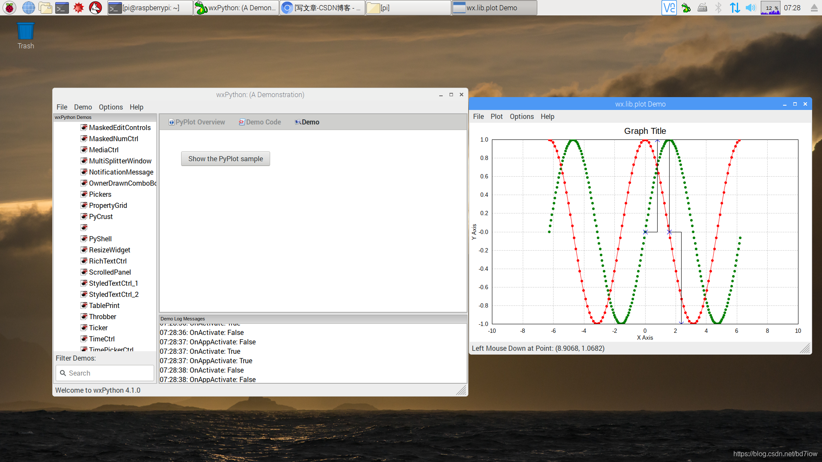Select MultiSplitterWindow in demo tree
822x462 pixels.
120,161
